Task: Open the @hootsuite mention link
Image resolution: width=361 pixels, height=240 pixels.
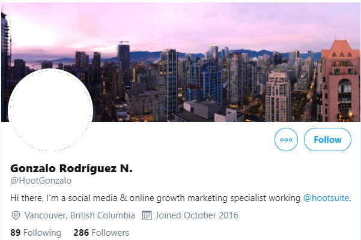Action: point(326,198)
